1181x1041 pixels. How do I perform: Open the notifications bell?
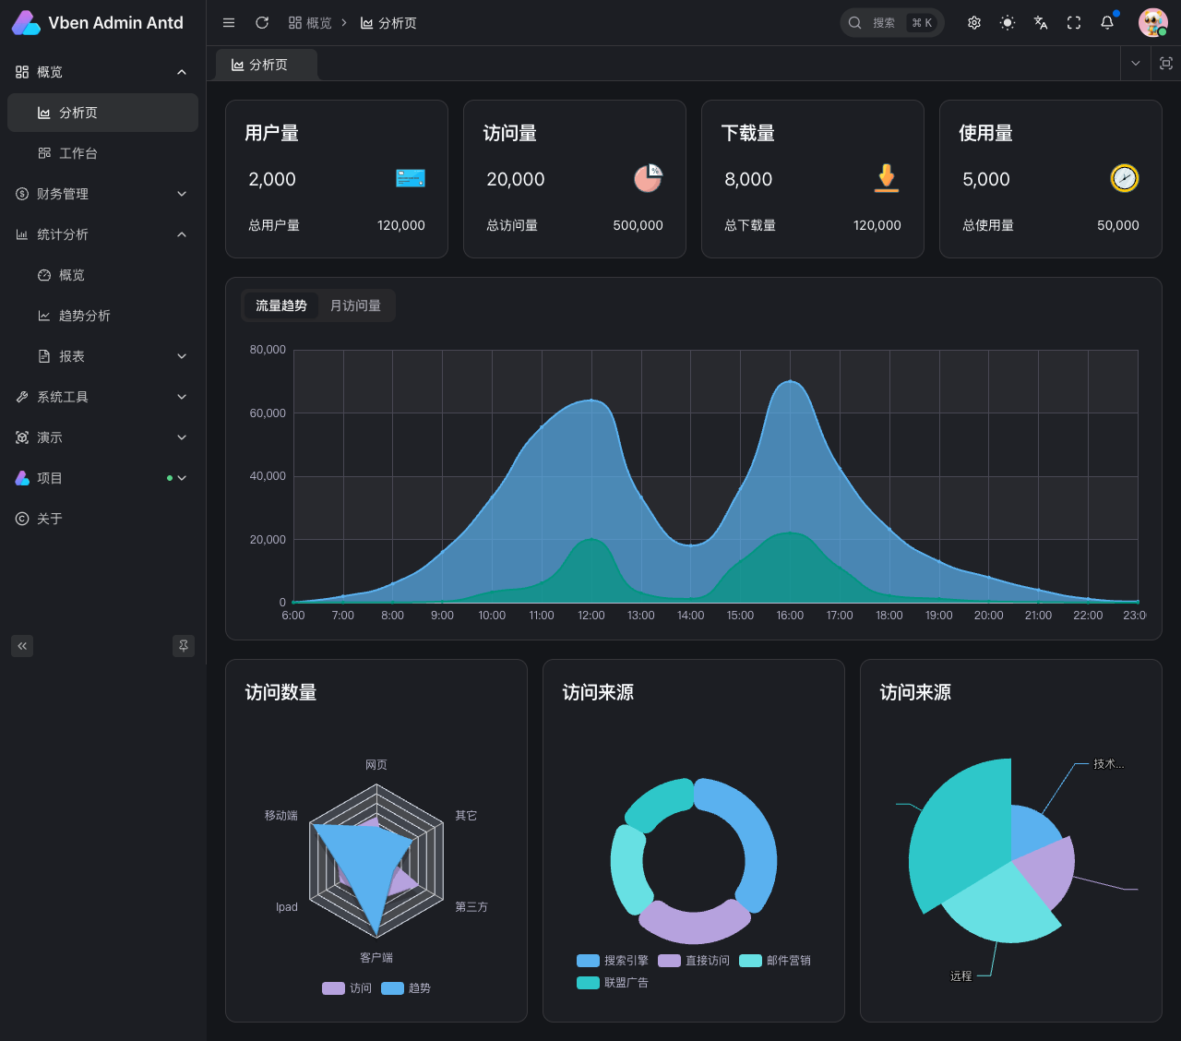1107,23
